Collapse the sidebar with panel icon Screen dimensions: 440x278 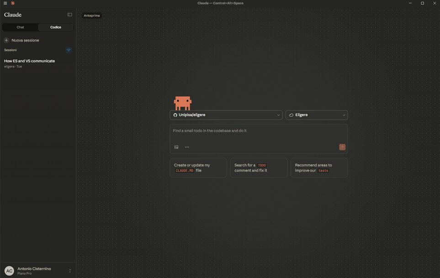click(x=69, y=15)
